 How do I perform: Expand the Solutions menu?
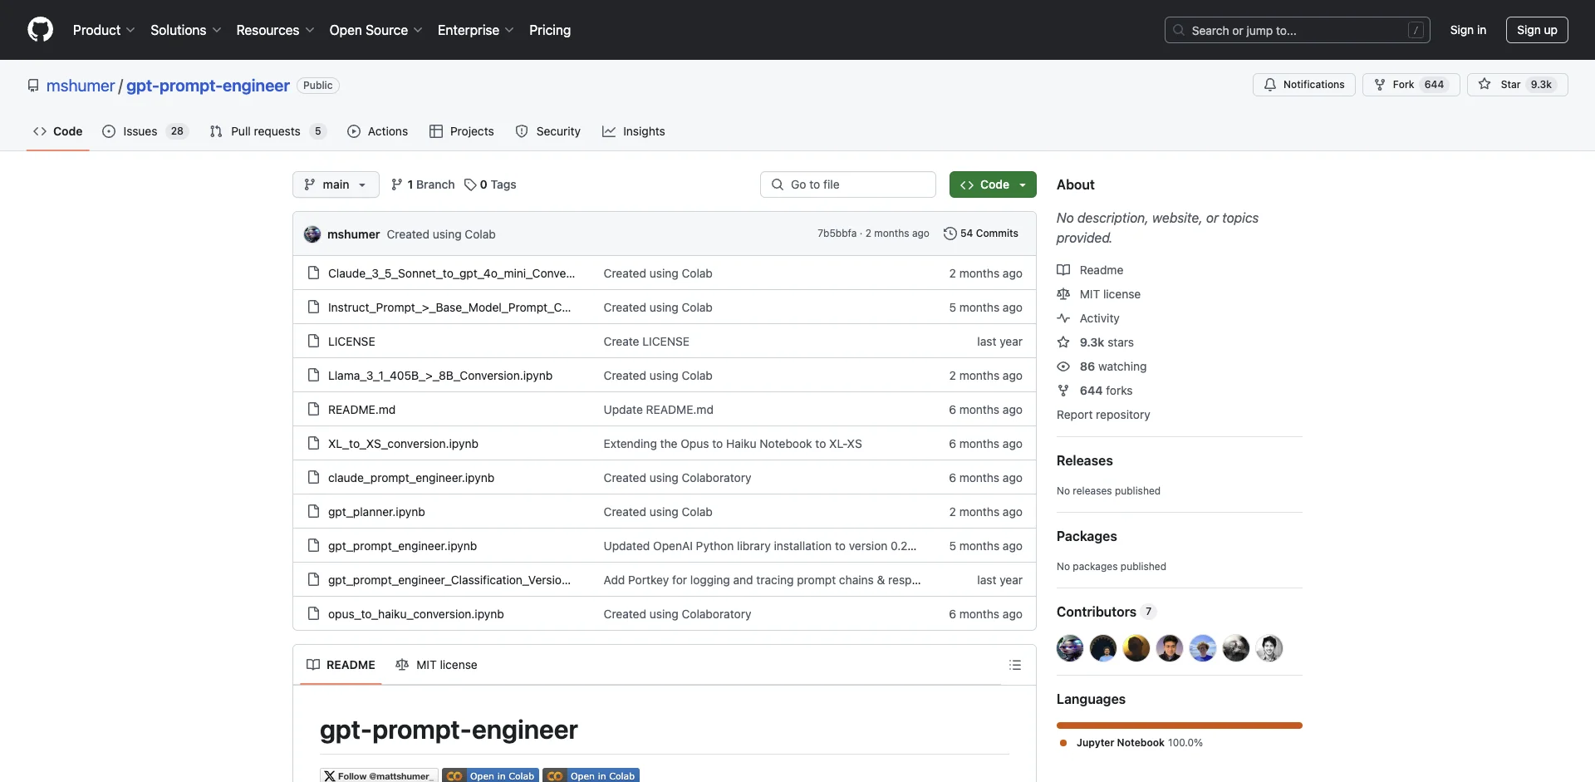[x=186, y=30]
